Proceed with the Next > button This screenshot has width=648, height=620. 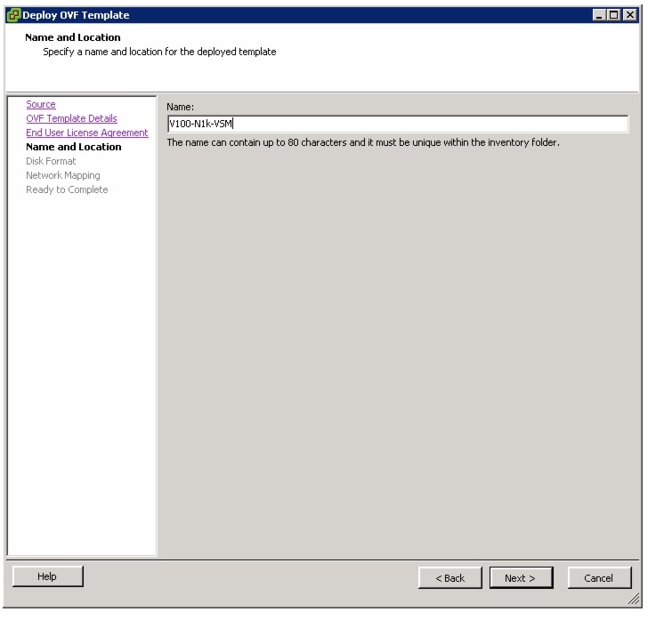click(521, 578)
